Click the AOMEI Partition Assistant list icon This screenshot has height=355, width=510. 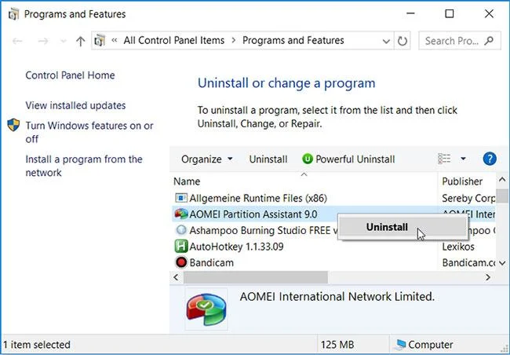181,214
